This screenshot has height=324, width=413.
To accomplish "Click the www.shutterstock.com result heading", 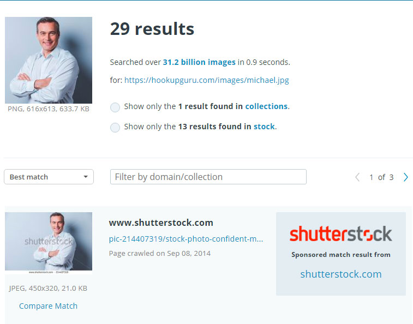I will (x=161, y=223).
